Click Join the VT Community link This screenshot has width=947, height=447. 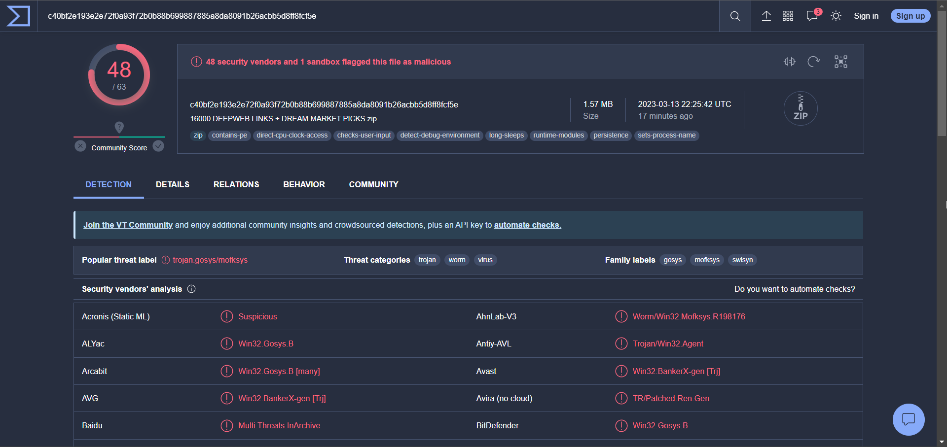(x=128, y=225)
